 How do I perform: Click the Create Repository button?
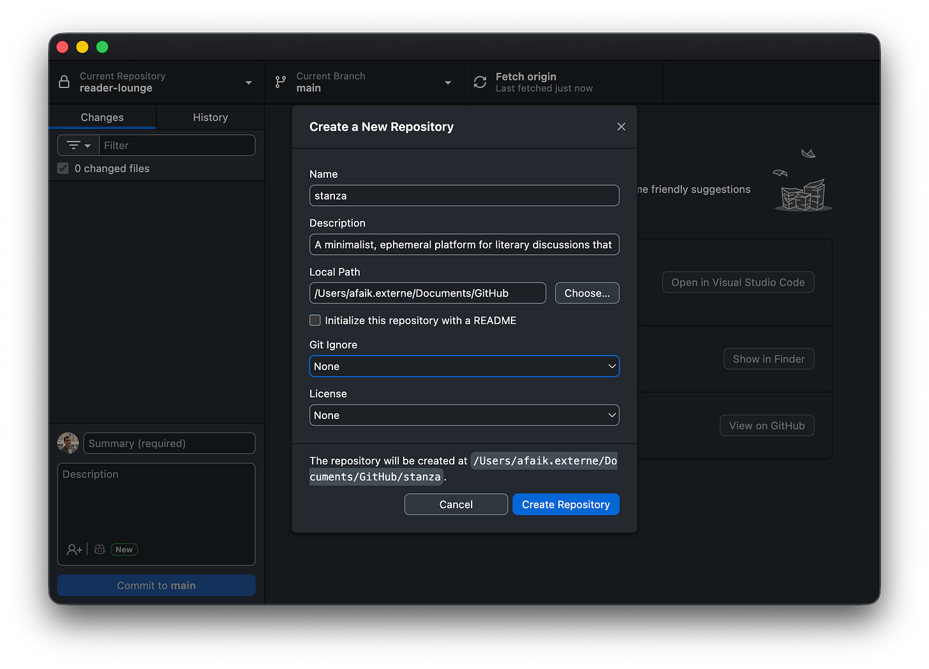565,504
